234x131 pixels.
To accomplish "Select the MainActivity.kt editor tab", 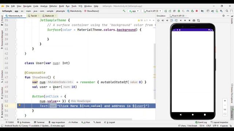I will coord(15,16).
